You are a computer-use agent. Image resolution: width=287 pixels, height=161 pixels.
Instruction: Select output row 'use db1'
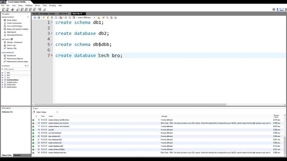pyautogui.click(x=157, y=130)
